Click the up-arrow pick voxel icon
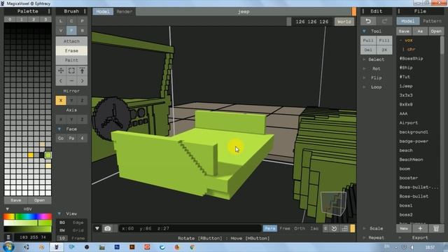Viewport: 448px width, 252px height. click(x=83, y=71)
